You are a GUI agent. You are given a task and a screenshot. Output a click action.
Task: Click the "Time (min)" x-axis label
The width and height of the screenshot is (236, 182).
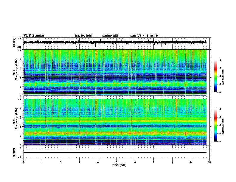click(119, 165)
